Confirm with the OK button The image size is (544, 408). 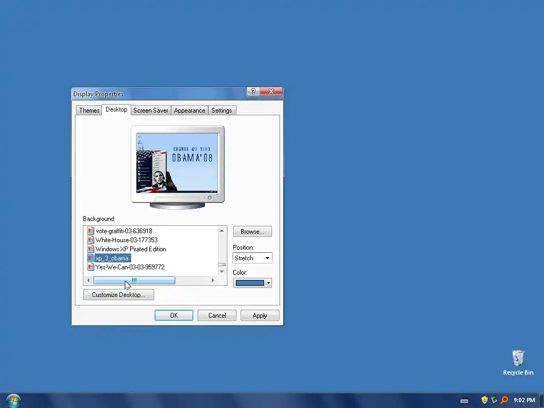pos(174,316)
